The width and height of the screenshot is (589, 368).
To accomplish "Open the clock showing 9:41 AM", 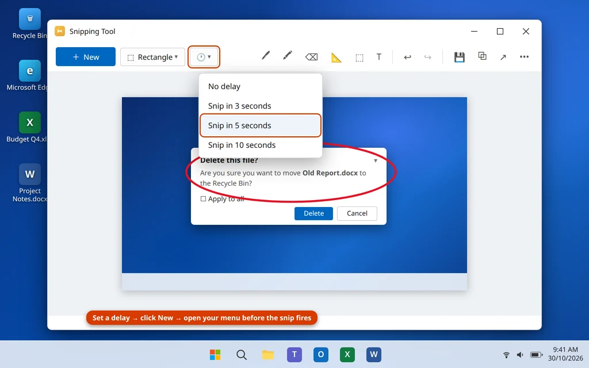I will pos(565,354).
